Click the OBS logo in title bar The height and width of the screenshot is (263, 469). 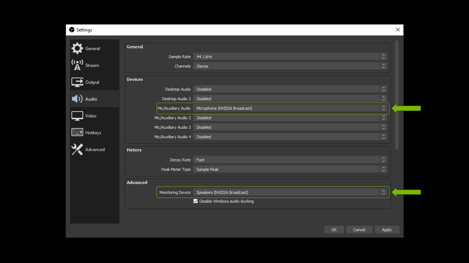[72, 30]
